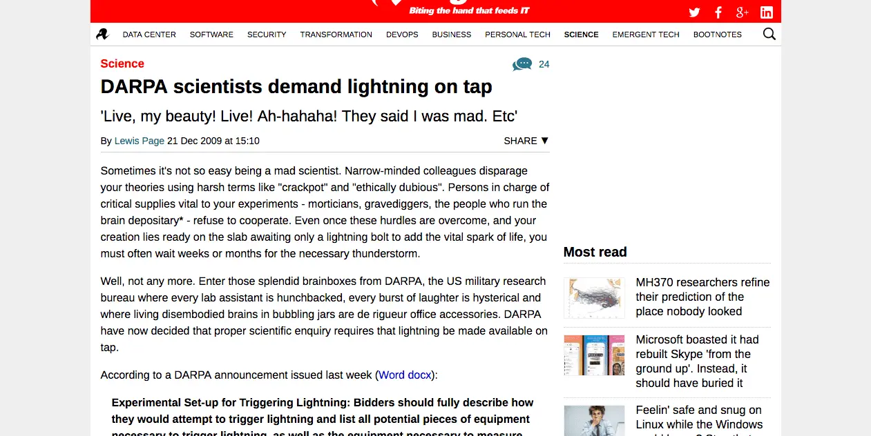Open Feelin' safe on Linux article link
Image resolution: width=871 pixels, height=436 pixels.
[x=699, y=419]
